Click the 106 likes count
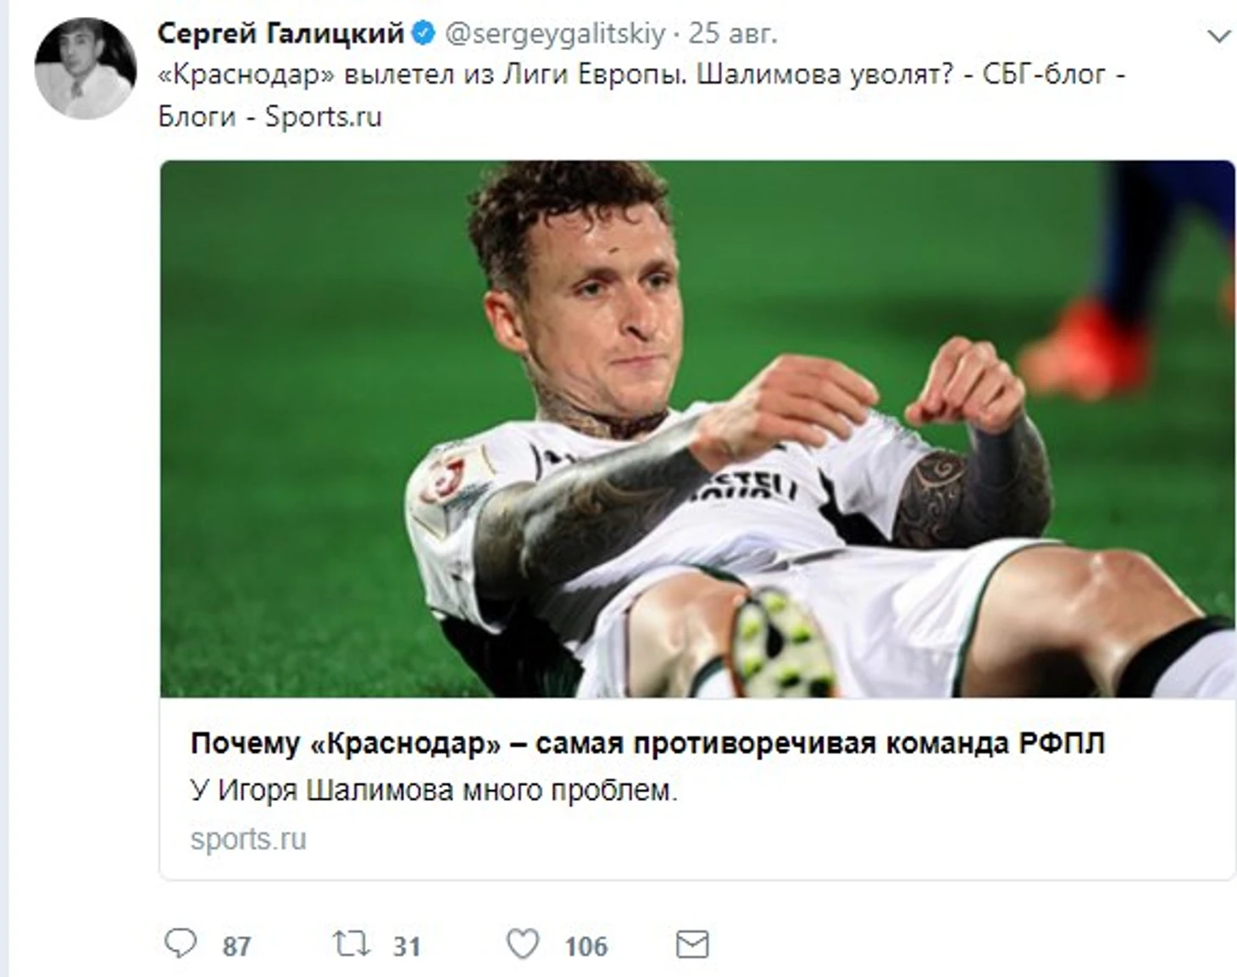Viewport: 1237px width, 977px height. [586, 946]
